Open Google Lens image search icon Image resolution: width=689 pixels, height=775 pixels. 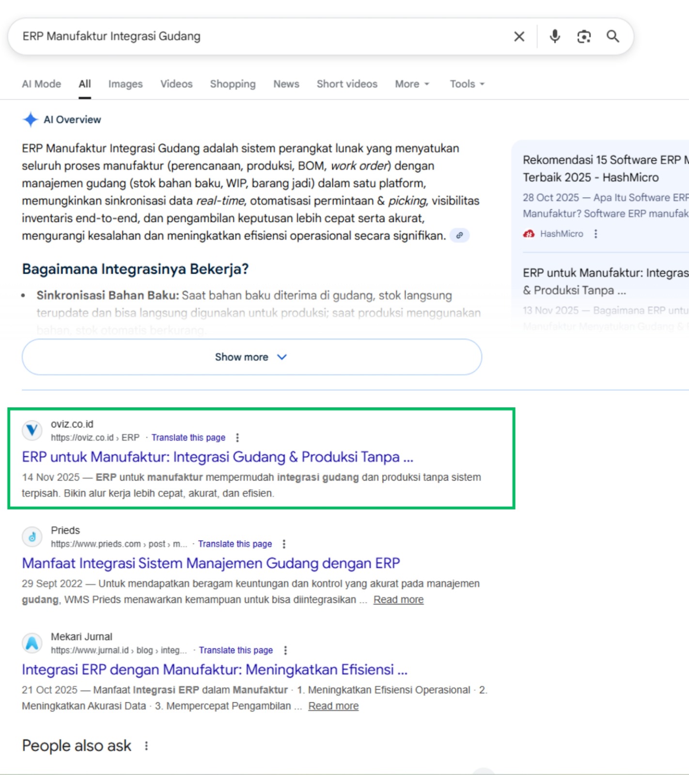(584, 36)
